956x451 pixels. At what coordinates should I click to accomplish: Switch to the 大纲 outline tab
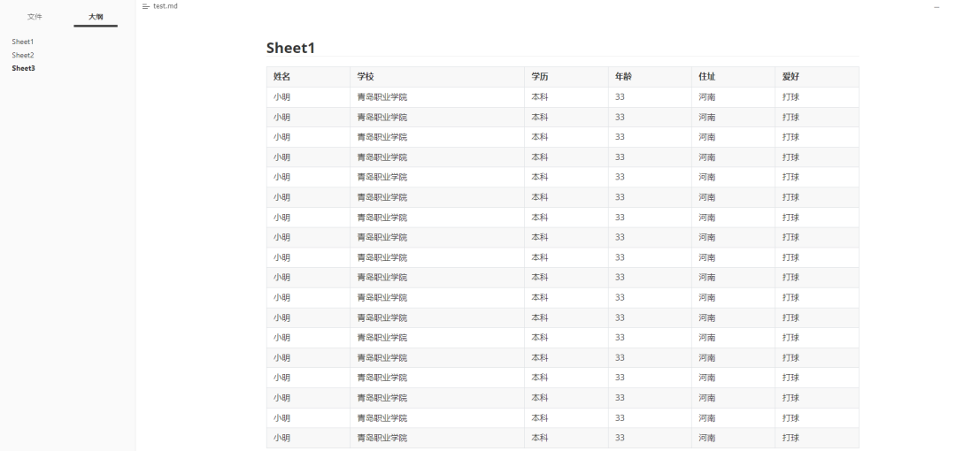coord(96,17)
